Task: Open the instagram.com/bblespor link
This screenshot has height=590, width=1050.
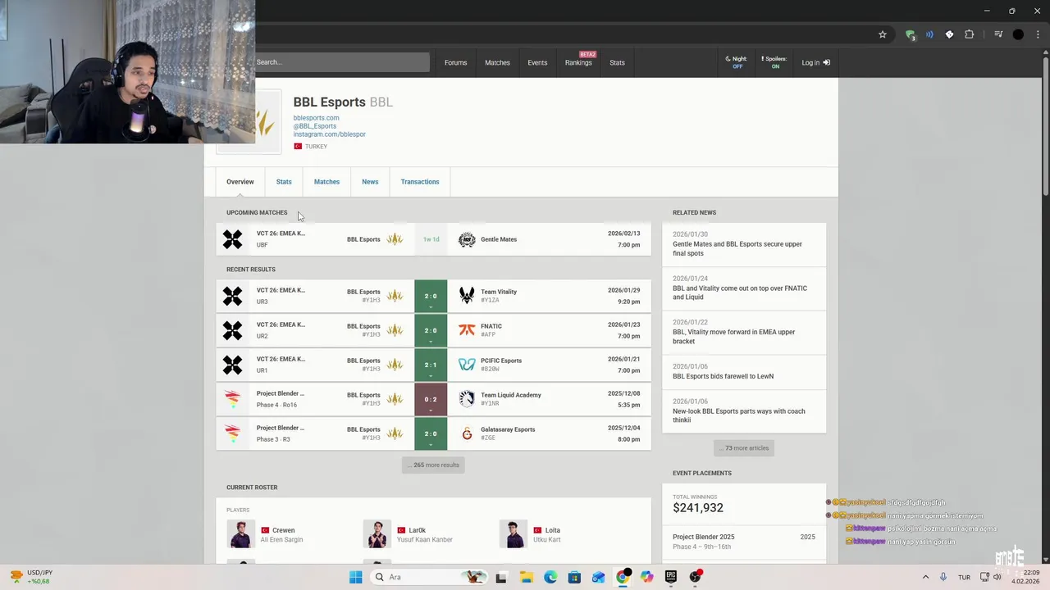Action: pos(330,134)
